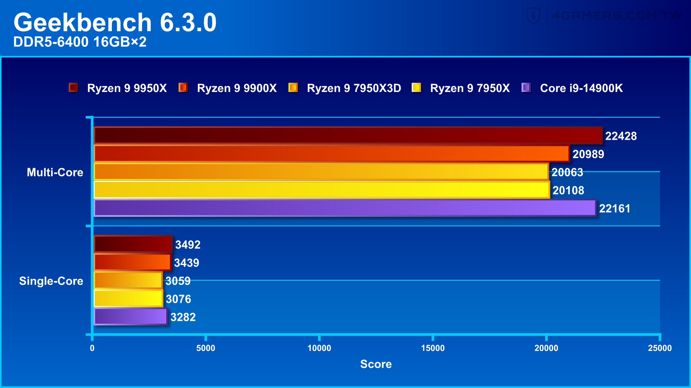Screen dimensions: 691x388
Task: Click the 20000 axis tick label
Action: 546,348
